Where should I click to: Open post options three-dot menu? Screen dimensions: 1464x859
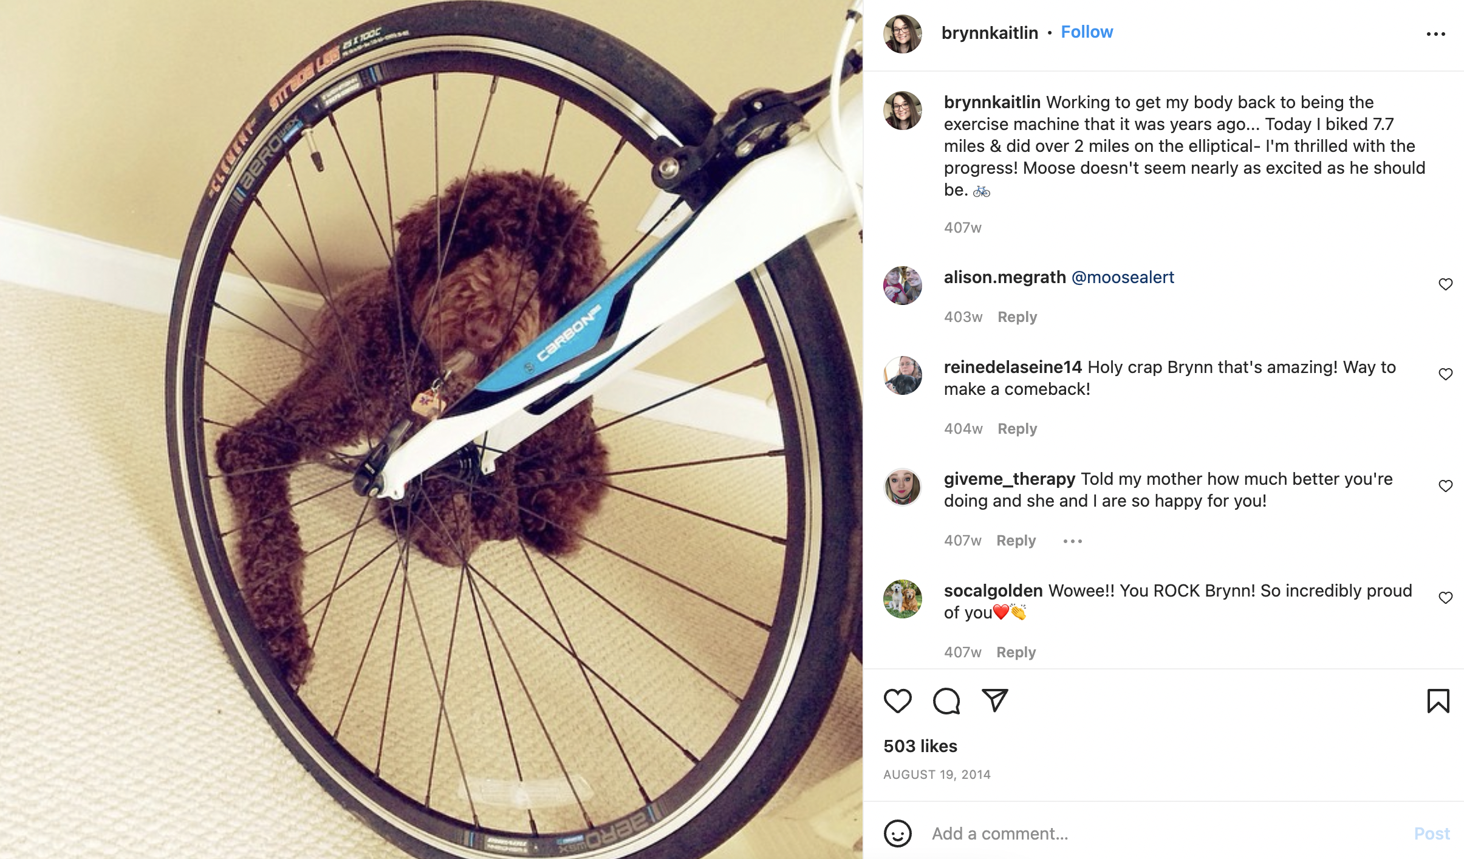[x=1436, y=34]
